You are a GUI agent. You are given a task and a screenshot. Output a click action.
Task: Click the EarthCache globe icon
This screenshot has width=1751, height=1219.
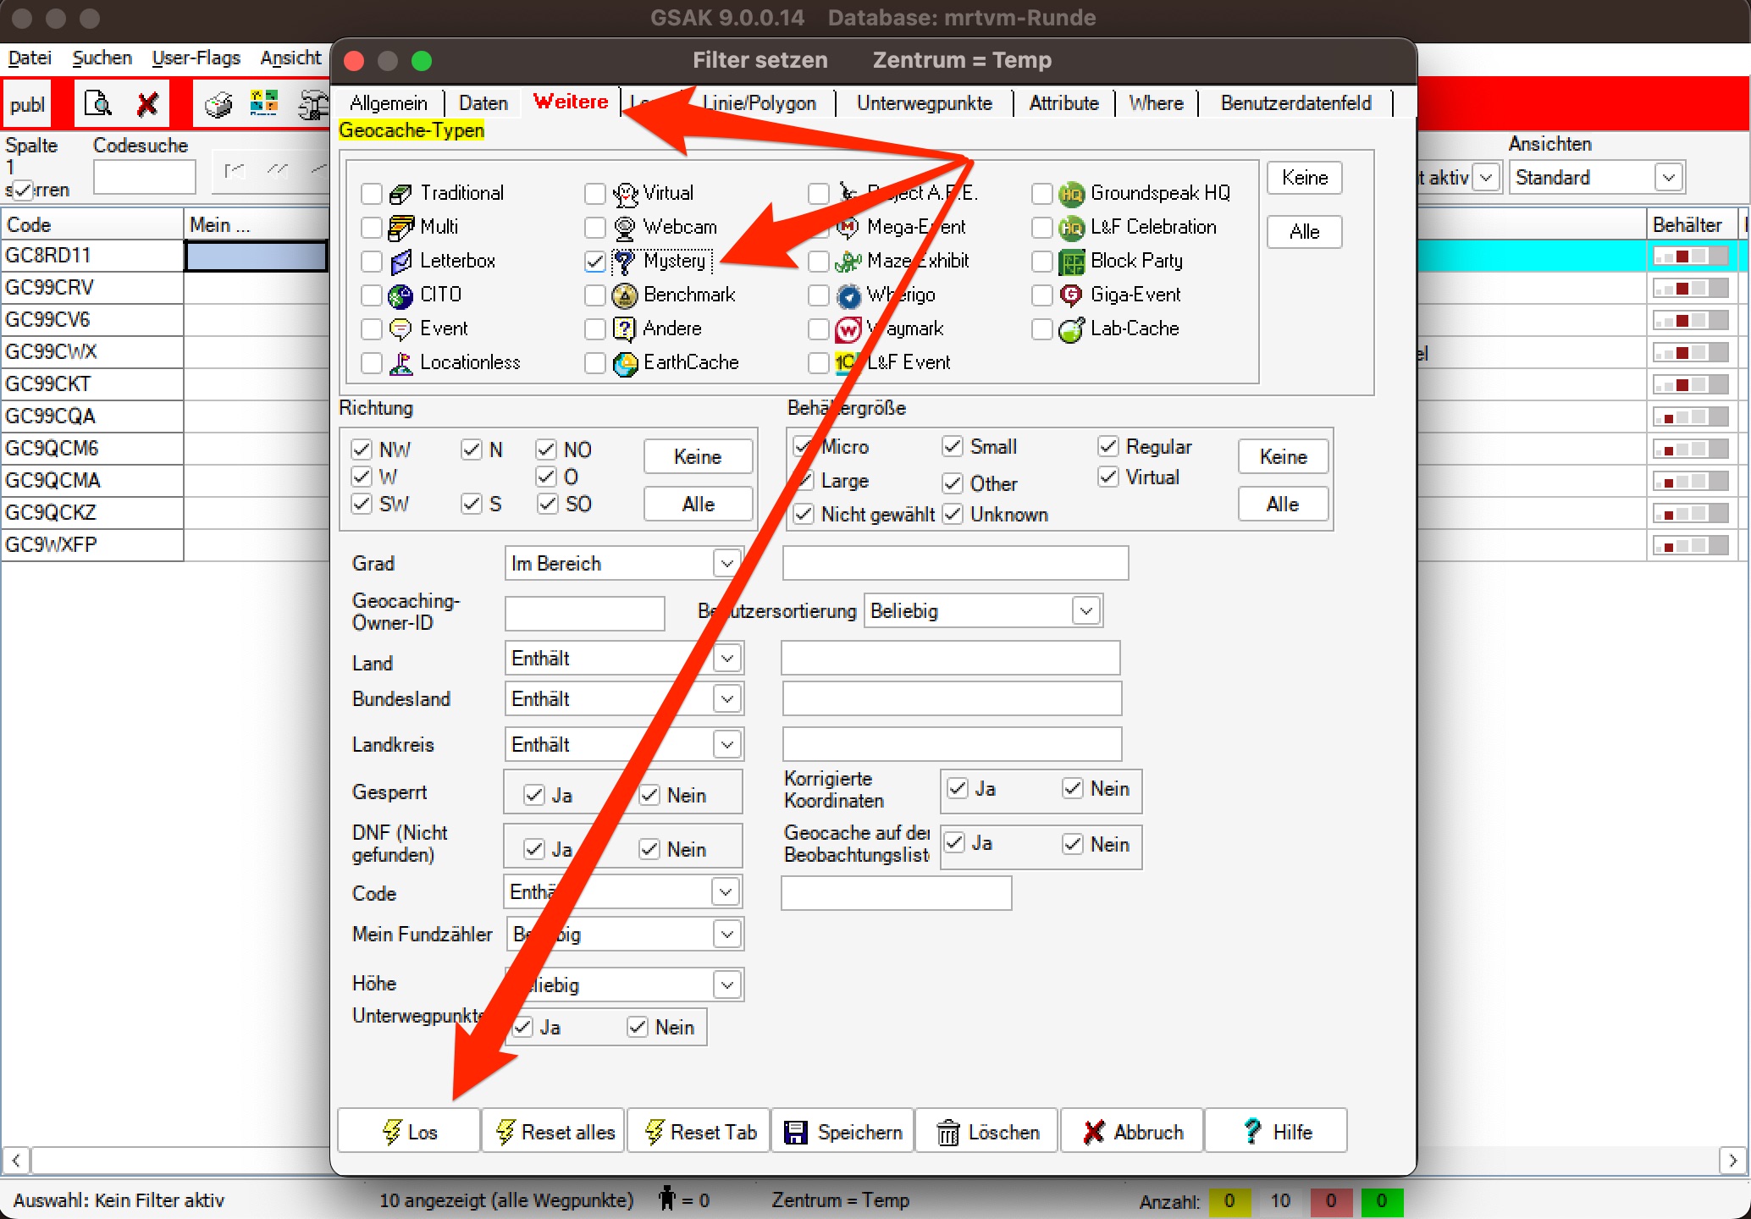625,363
